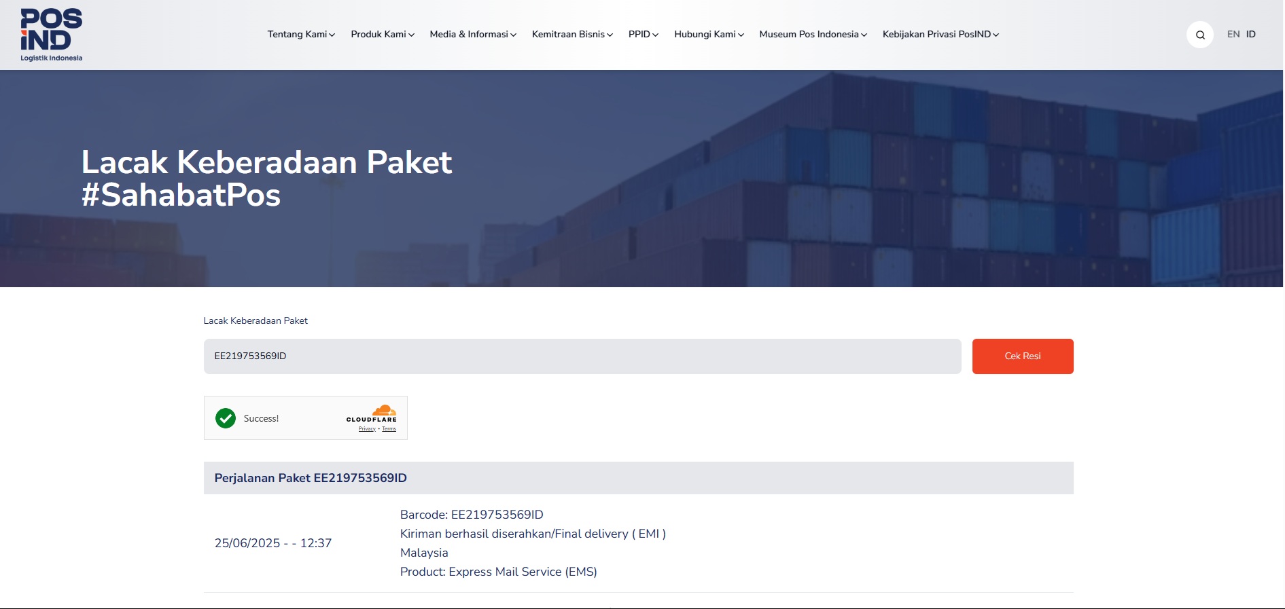Open the Cloudflare Privacy link

click(367, 429)
